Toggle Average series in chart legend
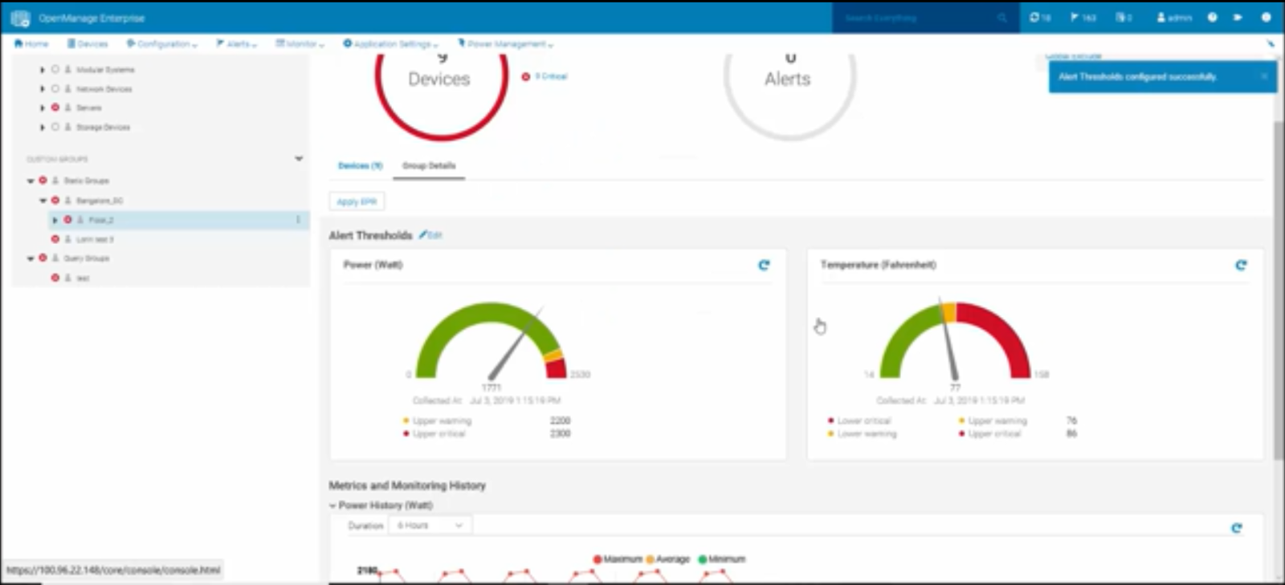Viewport: 1285px width, 585px height. click(x=668, y=559)
